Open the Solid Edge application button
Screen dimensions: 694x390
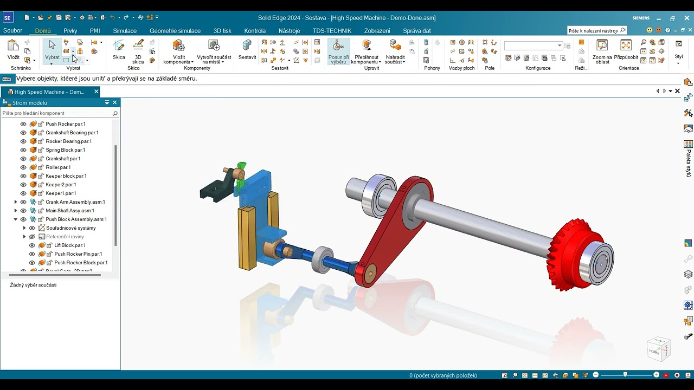pos(8,17)
